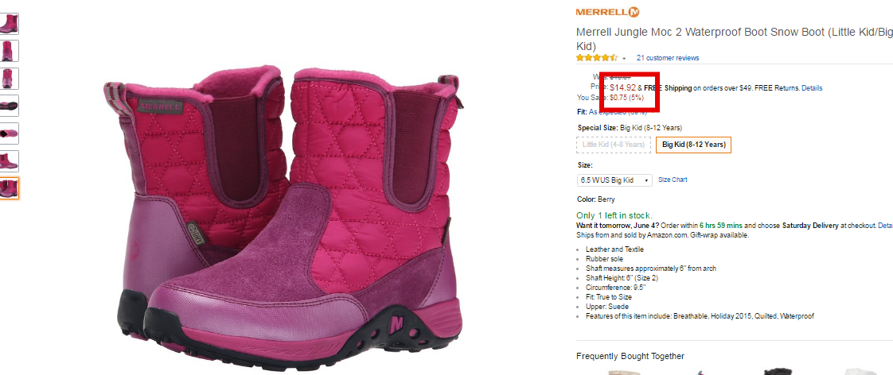The image size is (893, 375).
Task: Click the $14.92 price text
Action: (622, 87)
